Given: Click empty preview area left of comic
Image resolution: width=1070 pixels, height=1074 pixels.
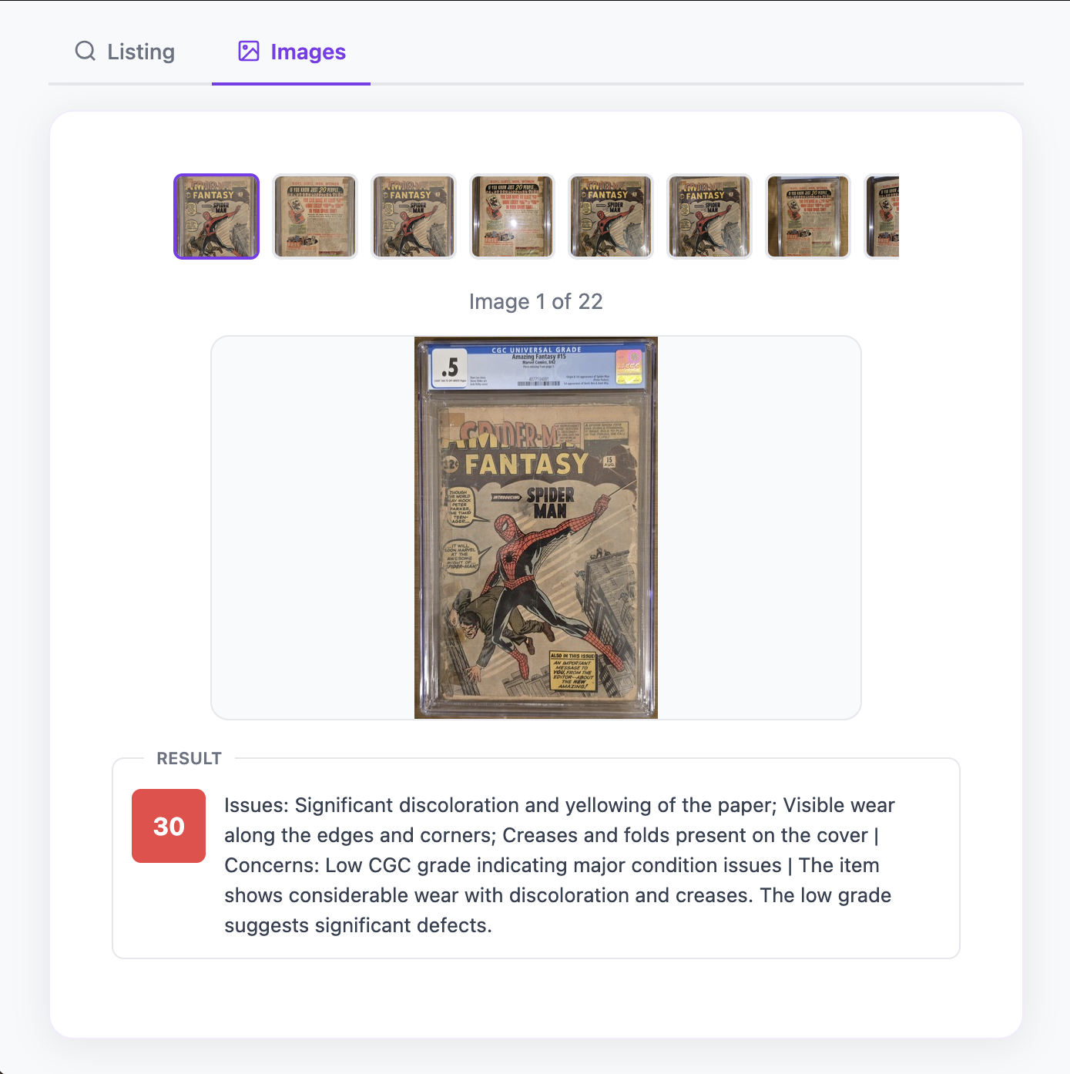Looking at the screenshot, I should [x=313, y=528].
